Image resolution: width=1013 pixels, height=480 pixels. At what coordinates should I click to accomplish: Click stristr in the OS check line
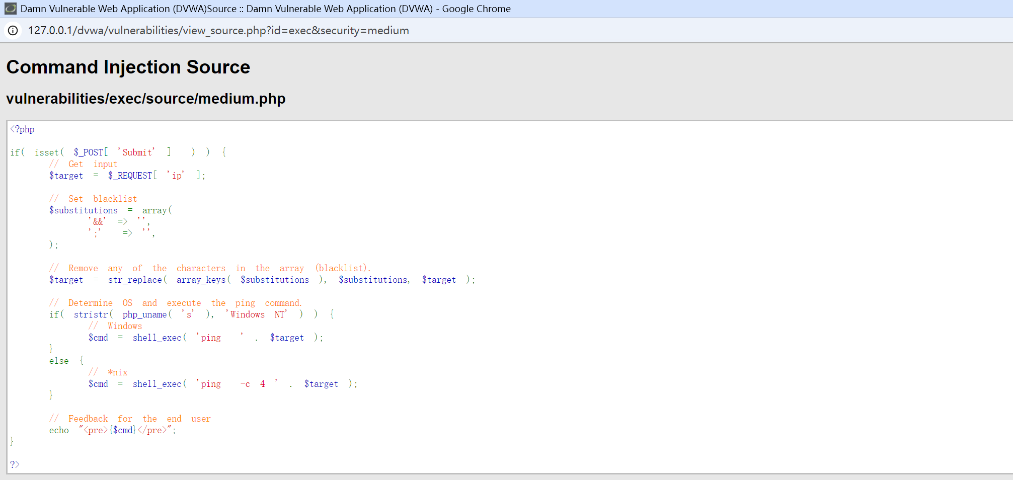coord(91,314)
